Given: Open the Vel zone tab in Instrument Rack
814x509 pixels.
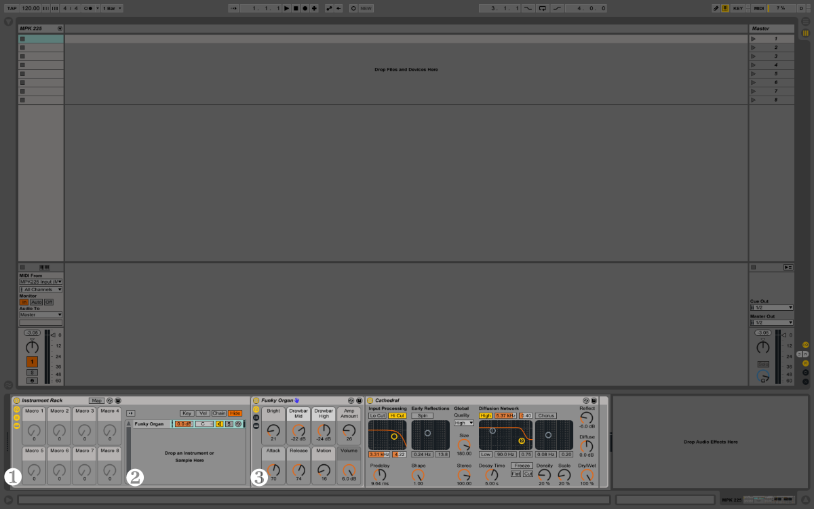Looking at the screenshot, I should [x=203, y=413].
